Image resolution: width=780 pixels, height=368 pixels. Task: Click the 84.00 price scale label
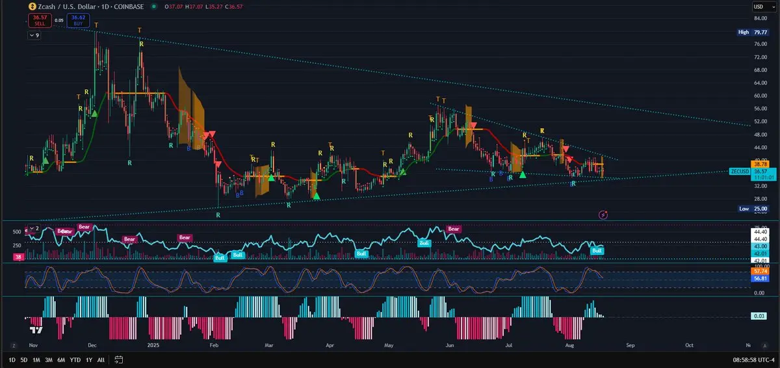coord(760,18)
